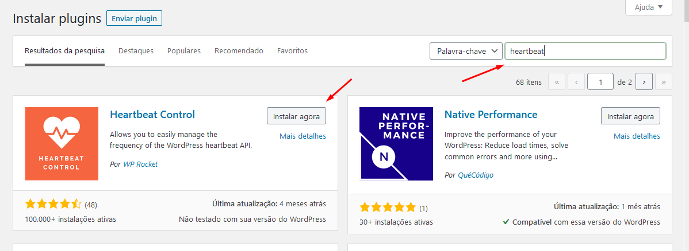
Task: Click the Heartbeat Control star rating
Action: pos(53,204)
